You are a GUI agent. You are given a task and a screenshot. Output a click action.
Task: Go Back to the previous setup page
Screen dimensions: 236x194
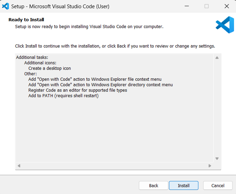coord(153,186)
